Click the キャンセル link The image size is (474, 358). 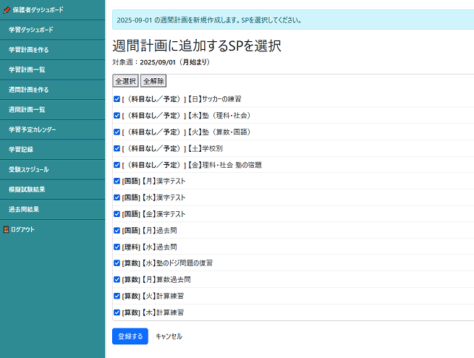(169, 336)
